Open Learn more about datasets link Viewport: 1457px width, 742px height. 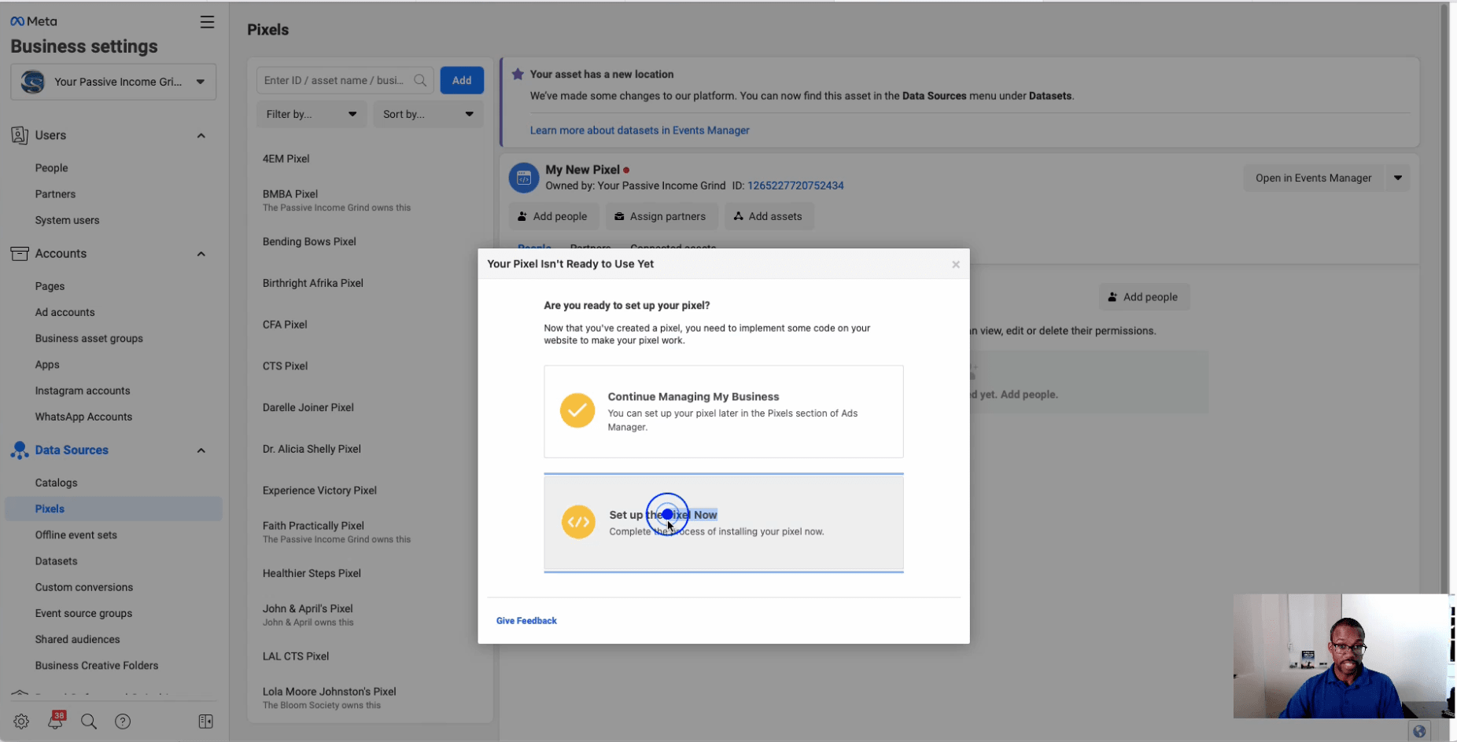click(x=640, y=130)
